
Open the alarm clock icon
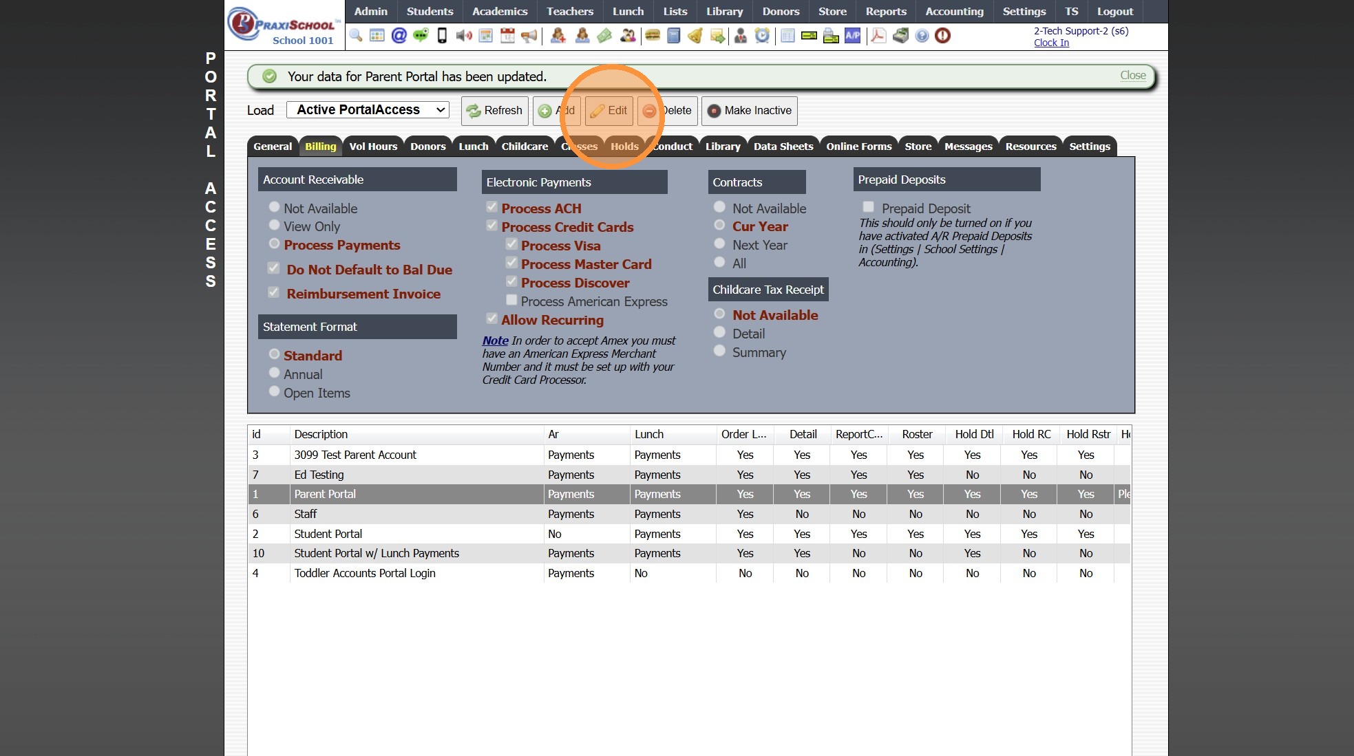click(x=762, y=35)
